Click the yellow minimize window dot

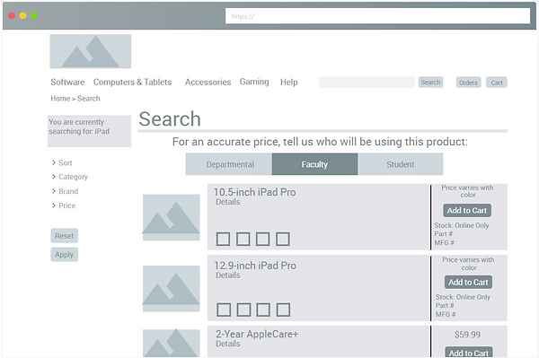(23, 16)
